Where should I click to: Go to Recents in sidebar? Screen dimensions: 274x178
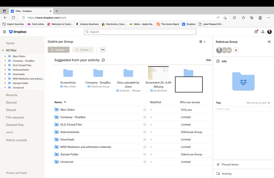click(12, 95)
